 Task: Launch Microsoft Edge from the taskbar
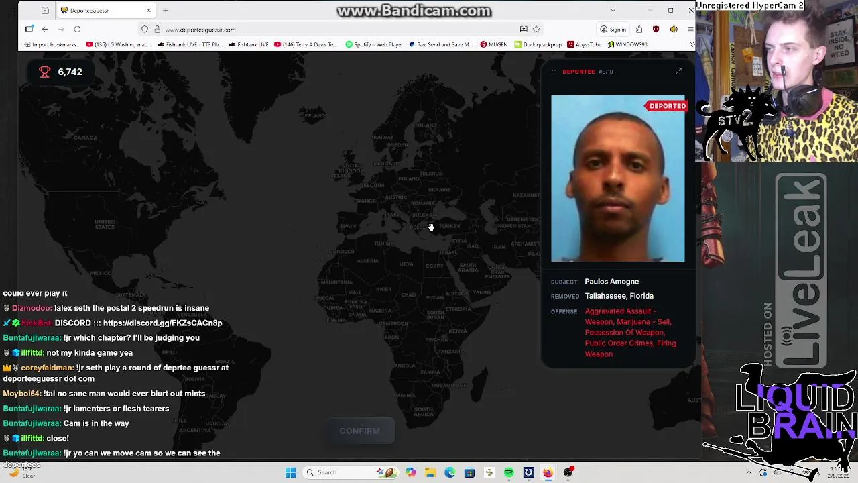tap(450, 472)
